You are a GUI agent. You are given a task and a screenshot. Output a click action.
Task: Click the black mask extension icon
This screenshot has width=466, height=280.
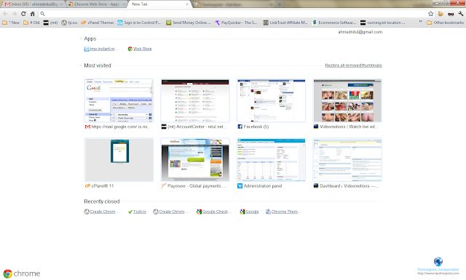point(451,14)
